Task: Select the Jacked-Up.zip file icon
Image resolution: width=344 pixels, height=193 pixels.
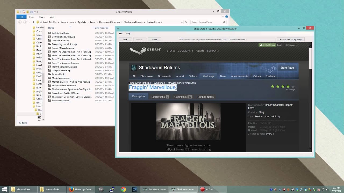Action: pos(50,74)
